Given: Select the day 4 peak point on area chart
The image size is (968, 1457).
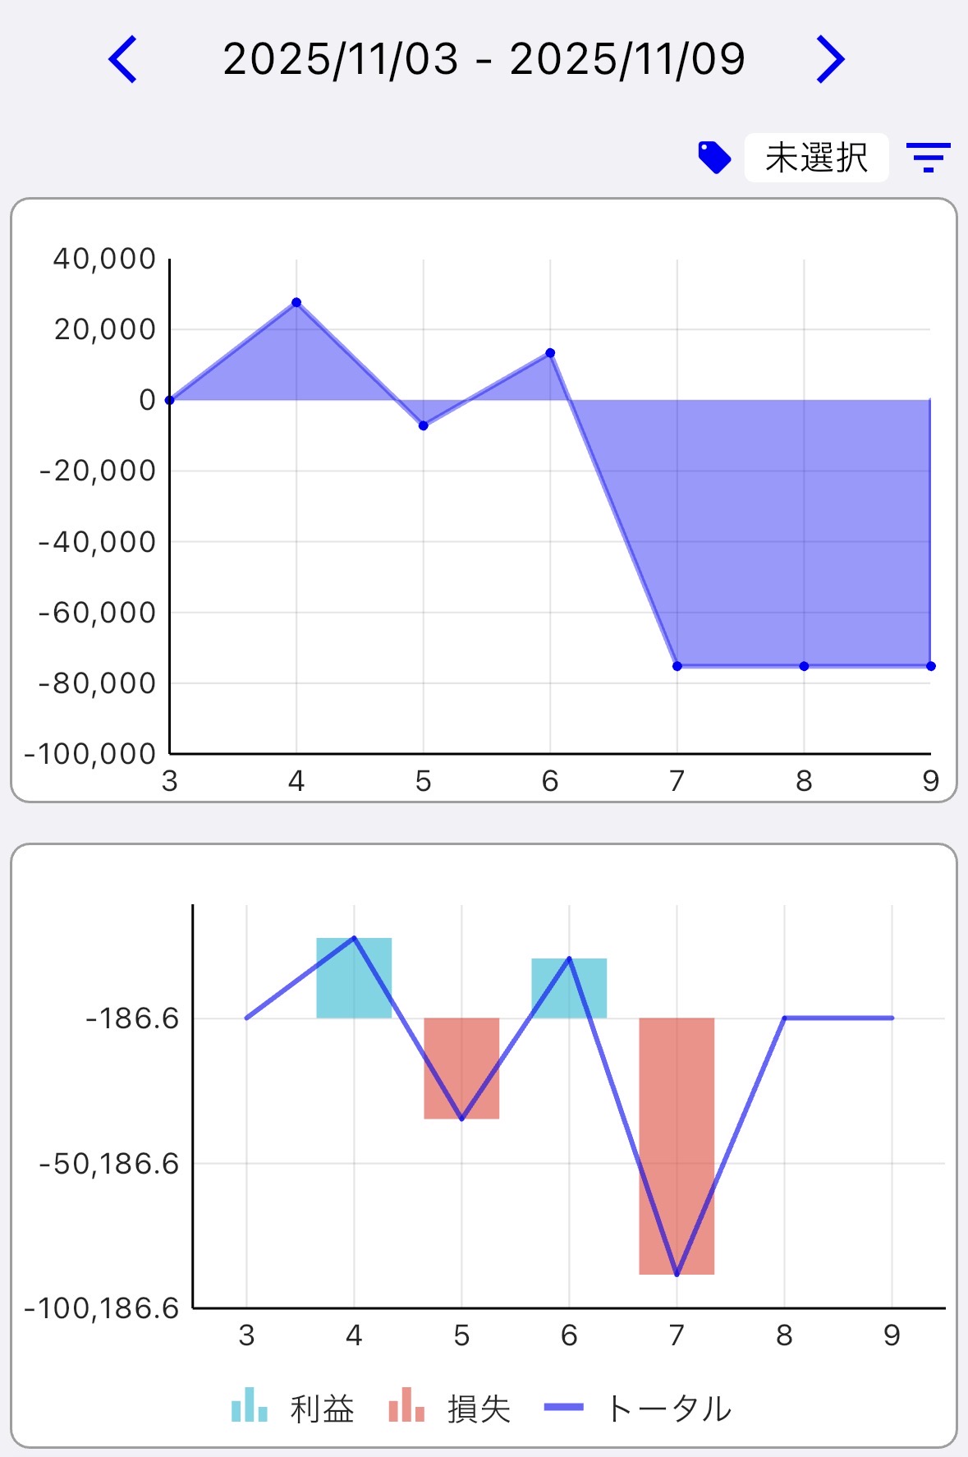Looking at the screenshot, I should click(x=296, y=302).
